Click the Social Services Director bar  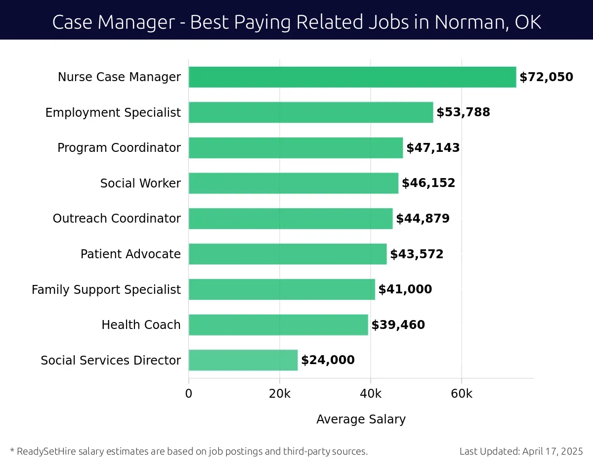pos(243,360)
